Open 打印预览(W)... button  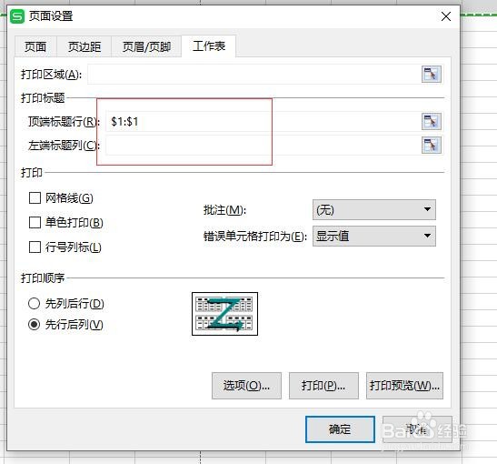(x=404, y=386)
